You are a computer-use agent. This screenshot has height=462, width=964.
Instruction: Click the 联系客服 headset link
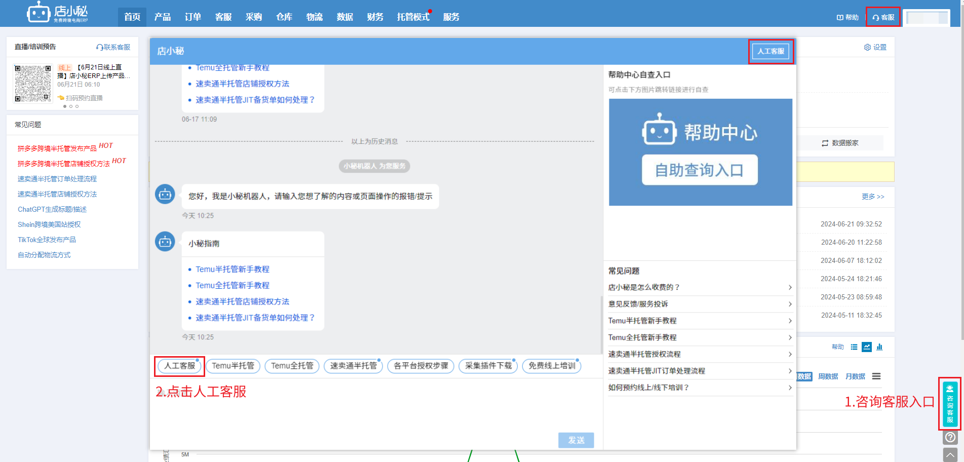(113, 47)
